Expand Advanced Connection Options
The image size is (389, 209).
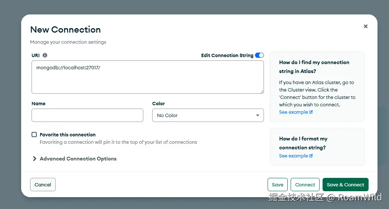click(x=78, y=159)
